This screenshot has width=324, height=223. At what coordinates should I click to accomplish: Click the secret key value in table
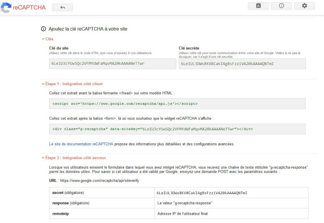point(202,193)
